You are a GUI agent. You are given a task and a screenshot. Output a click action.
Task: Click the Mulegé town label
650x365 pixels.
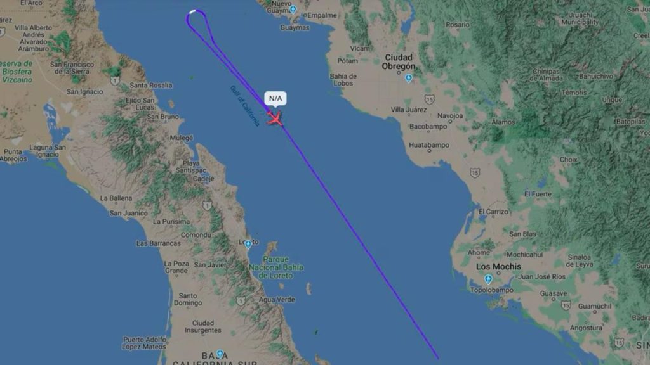(181, 138)
